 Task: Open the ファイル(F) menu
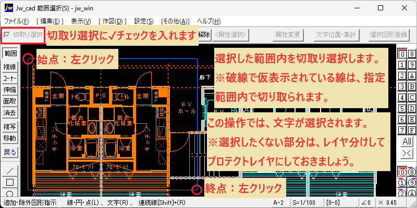click(17, 21)
